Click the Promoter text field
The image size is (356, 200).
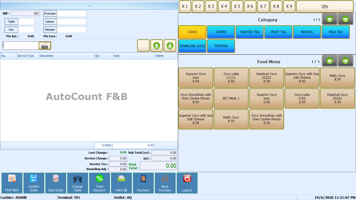[72, 14]
